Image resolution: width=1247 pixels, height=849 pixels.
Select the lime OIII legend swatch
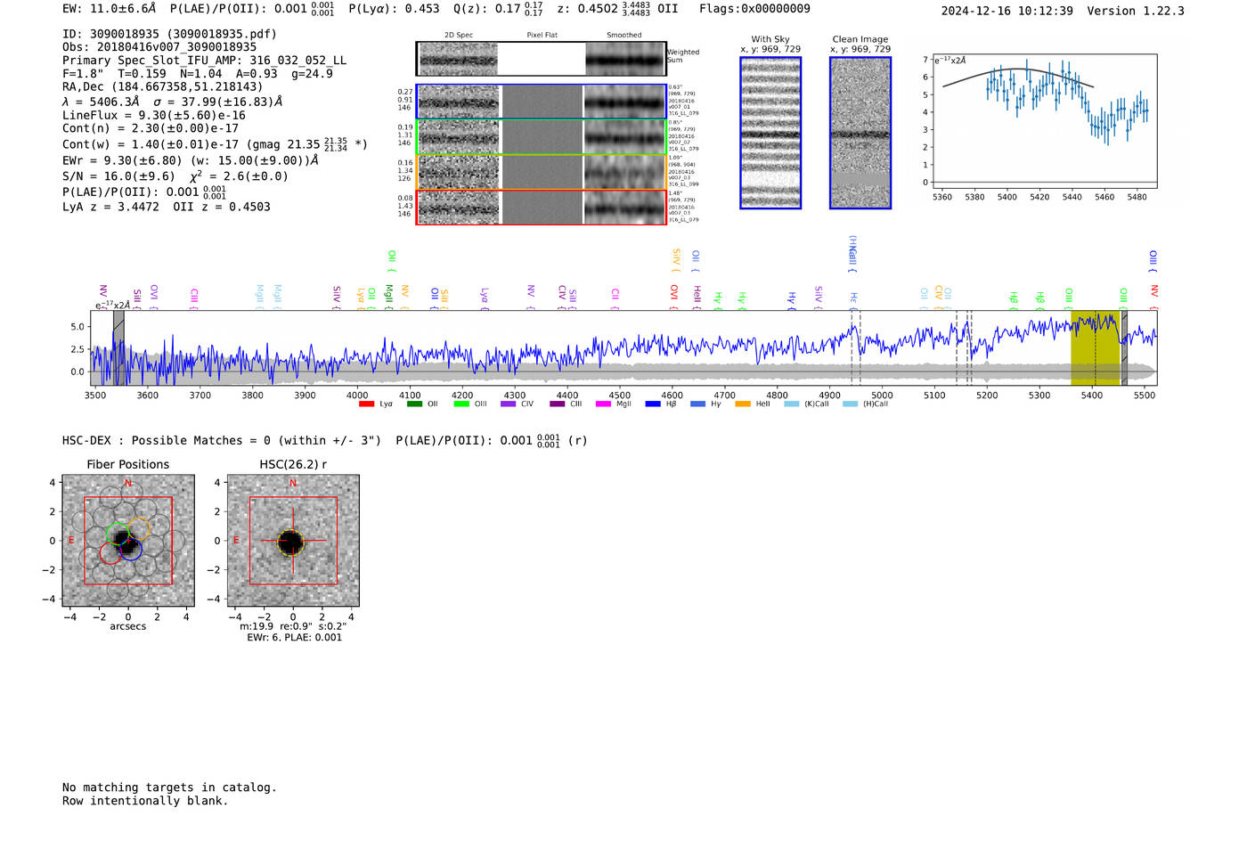(461, 404)
